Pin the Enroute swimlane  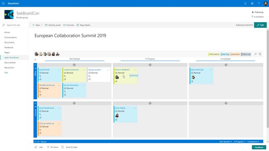(36, 107)
